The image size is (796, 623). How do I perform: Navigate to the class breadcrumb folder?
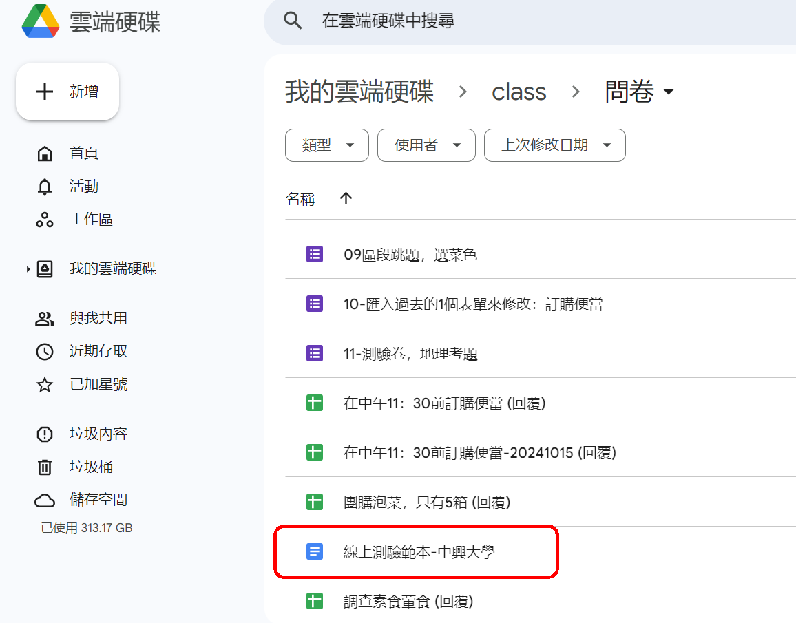[519, 92]
